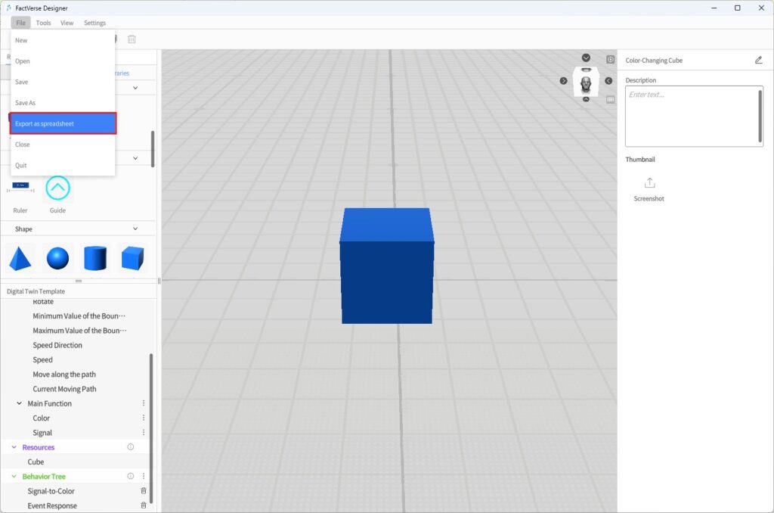Open the Tools menu
774x513 pixels.
click(44, 23)
